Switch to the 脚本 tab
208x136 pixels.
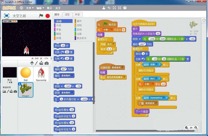[57, 15]
